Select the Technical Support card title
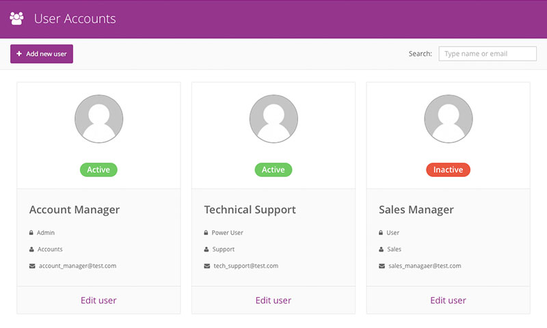Screen dimensions: 547x328 [x=250, y=210]
